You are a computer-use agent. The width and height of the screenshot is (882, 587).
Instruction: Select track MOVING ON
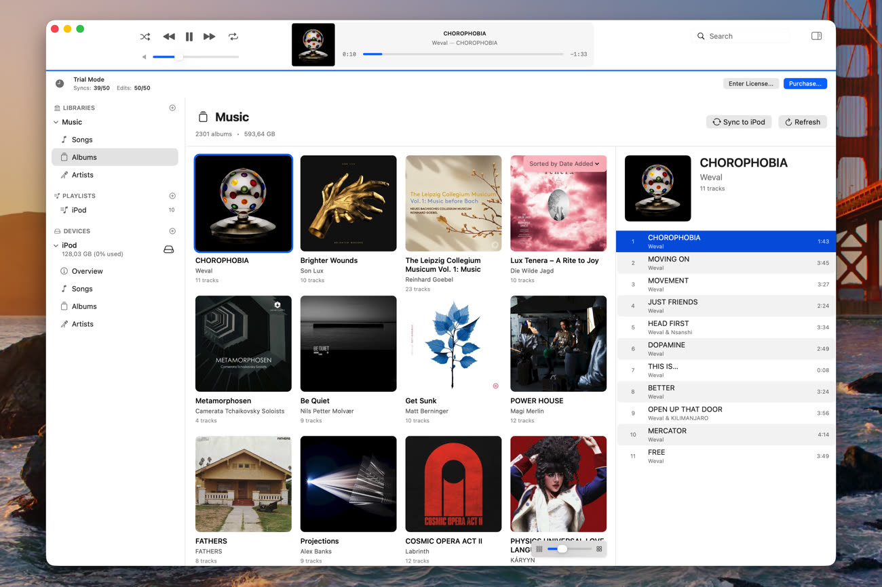click(x=725, y=263)
